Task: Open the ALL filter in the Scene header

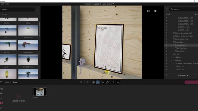Action: coord(196,14)
